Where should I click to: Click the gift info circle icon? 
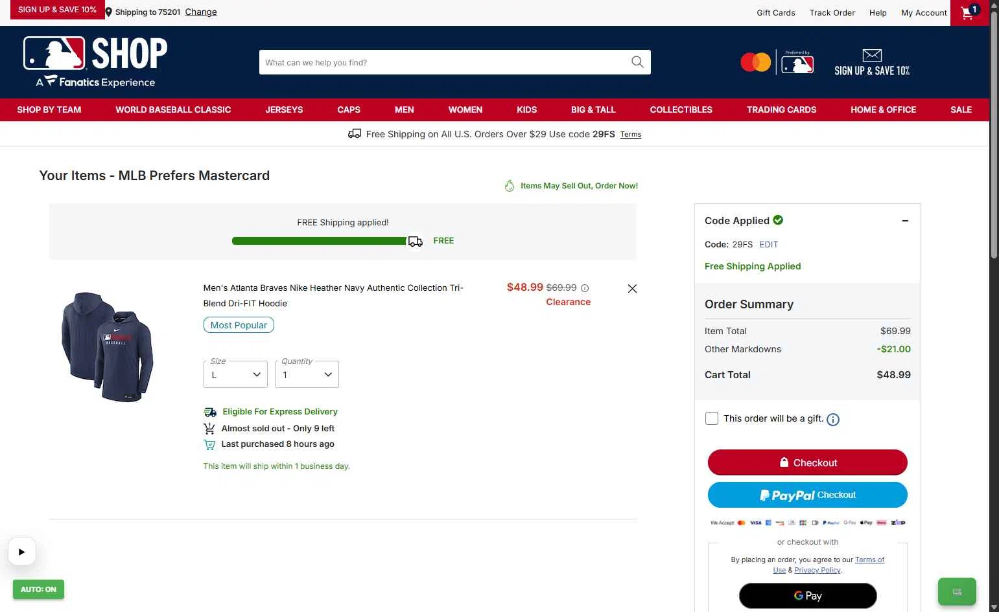[x=833, y=420]
